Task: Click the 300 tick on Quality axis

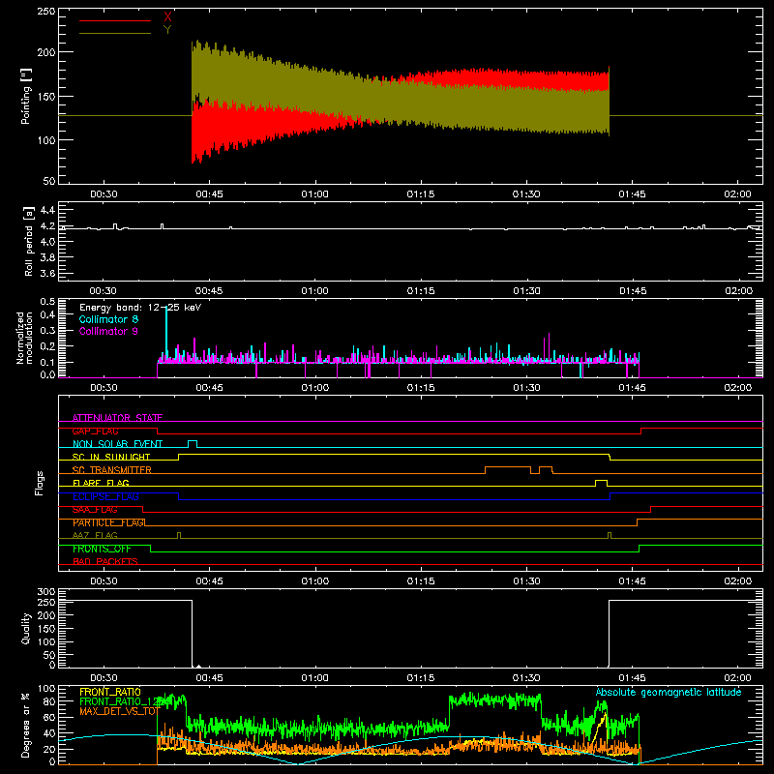Action: [46, 592]
